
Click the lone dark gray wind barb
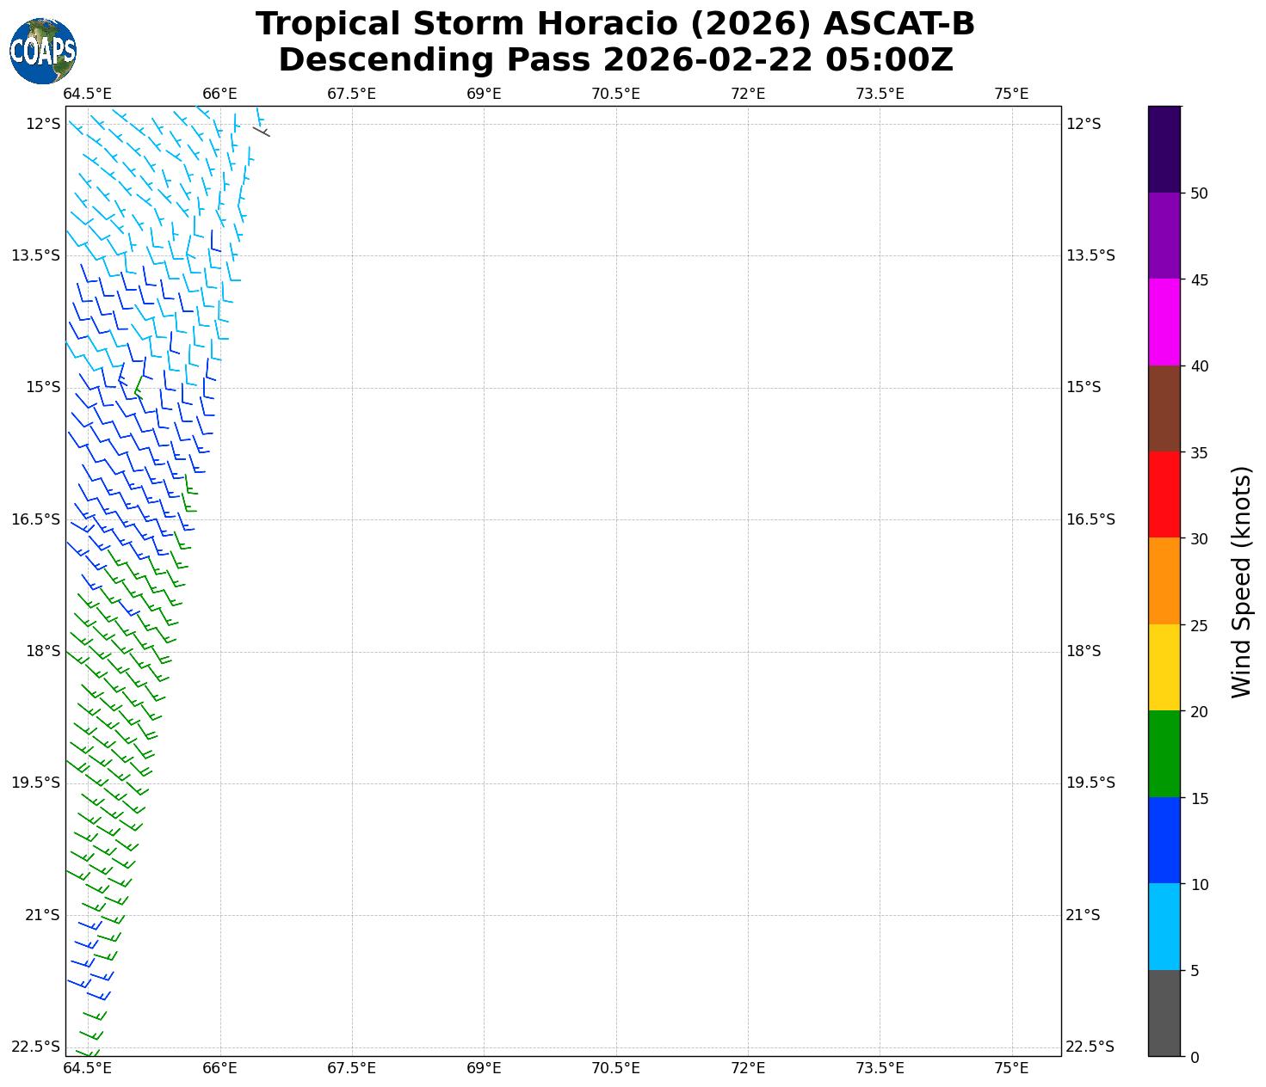click(261, 131)
